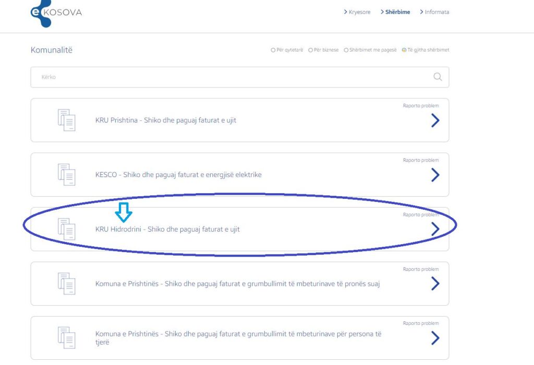Click the search magnifier icon

pos(438,77)
